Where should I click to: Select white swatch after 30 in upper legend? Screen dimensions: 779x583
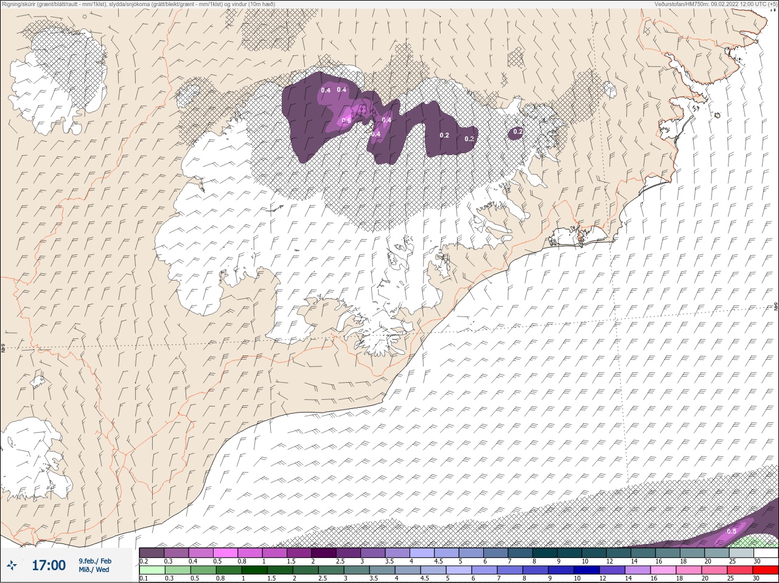[766, 553]
